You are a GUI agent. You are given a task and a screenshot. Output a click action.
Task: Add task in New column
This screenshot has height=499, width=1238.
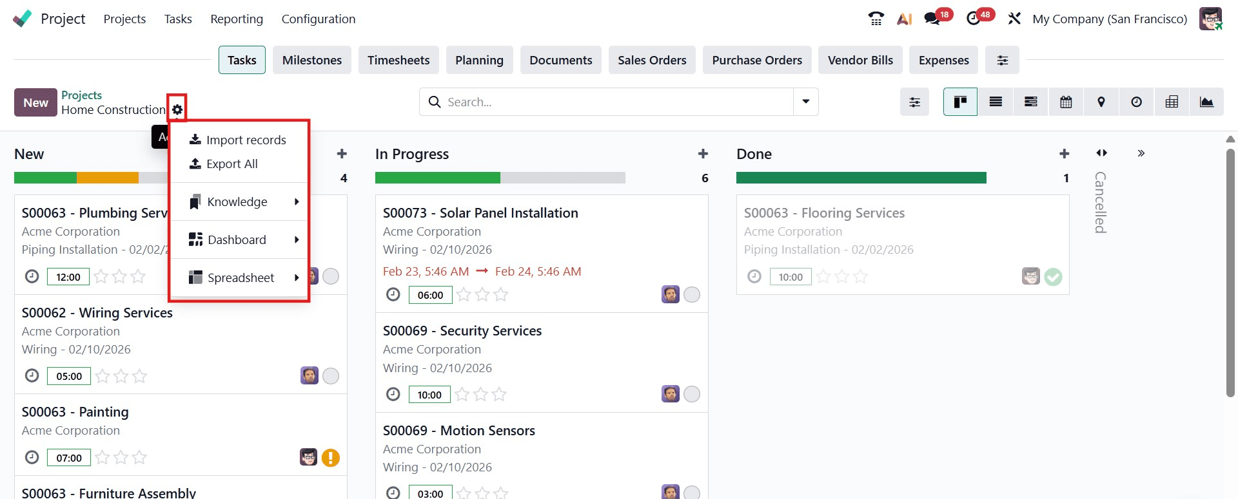(x=342, y=154)
